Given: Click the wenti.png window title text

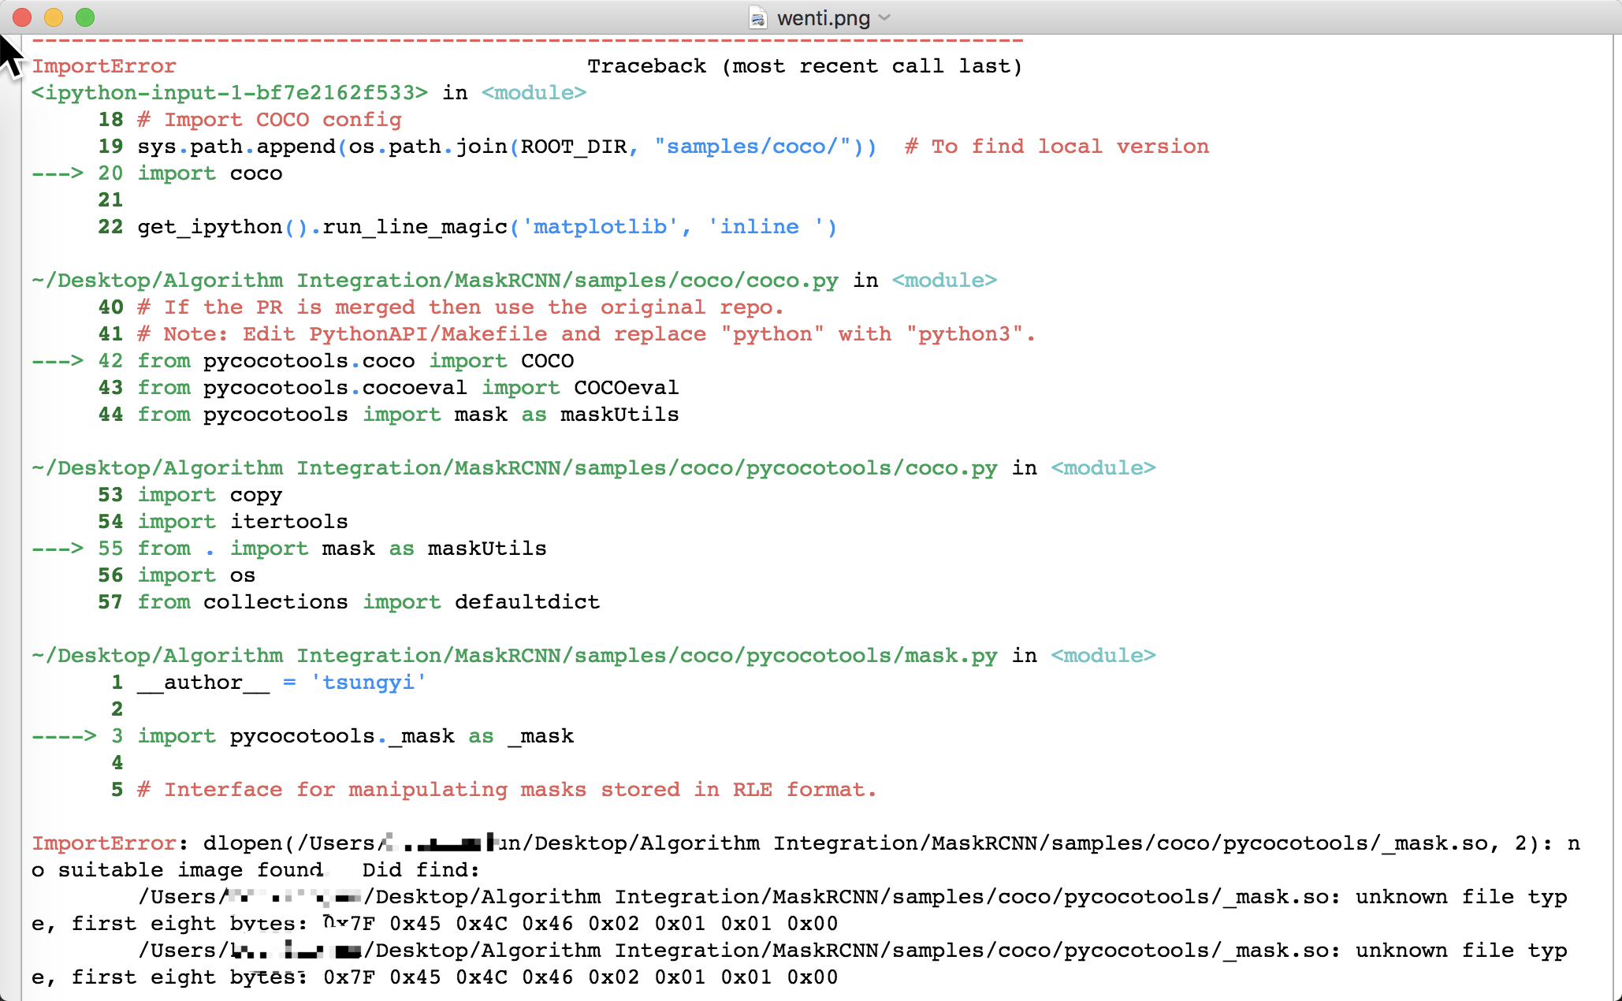Looking at the screenshot, I should coord(823,18).
